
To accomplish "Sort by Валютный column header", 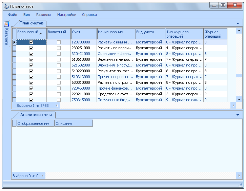I will (59, 34).
